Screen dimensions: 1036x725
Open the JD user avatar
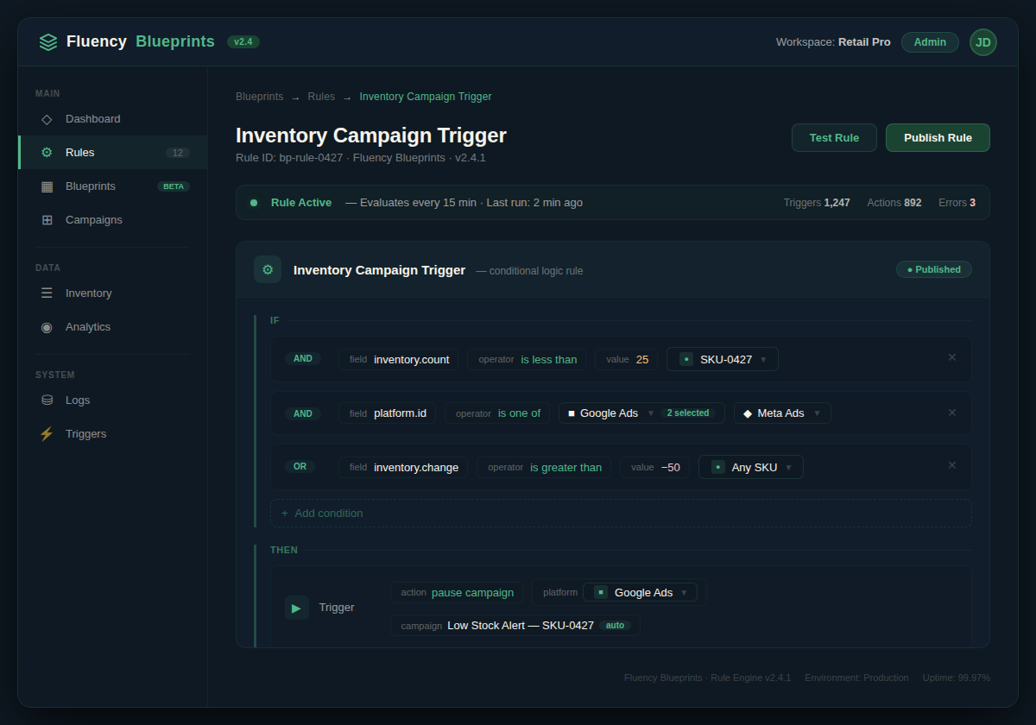[x=983, y=42]
